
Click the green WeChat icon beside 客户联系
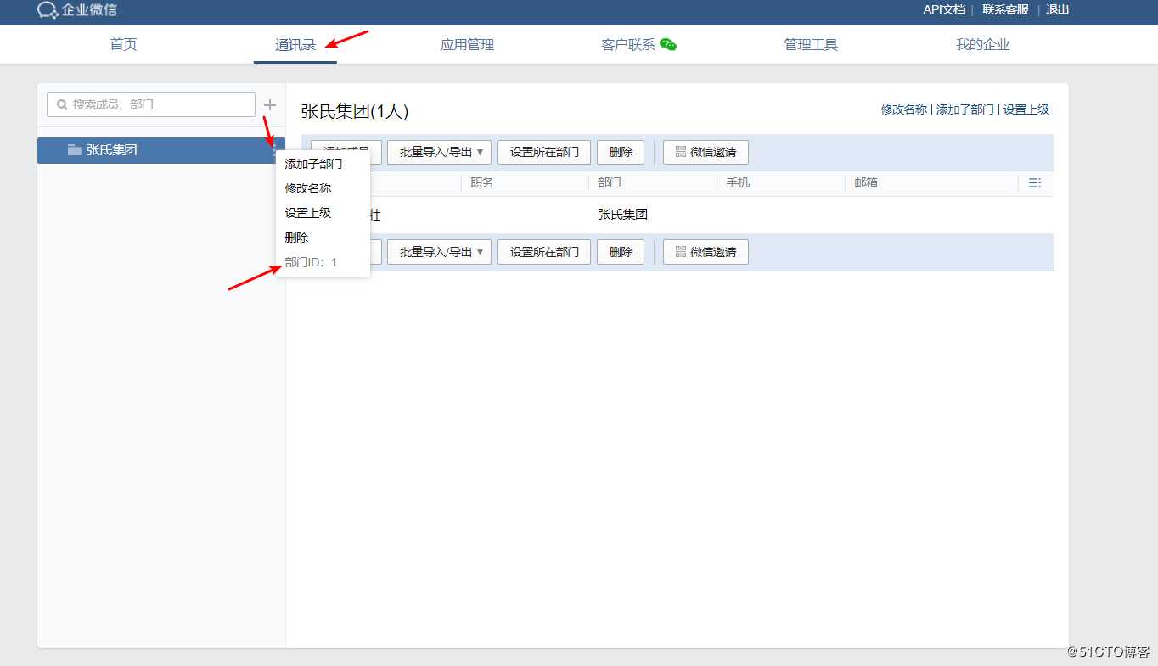point(668,44)
